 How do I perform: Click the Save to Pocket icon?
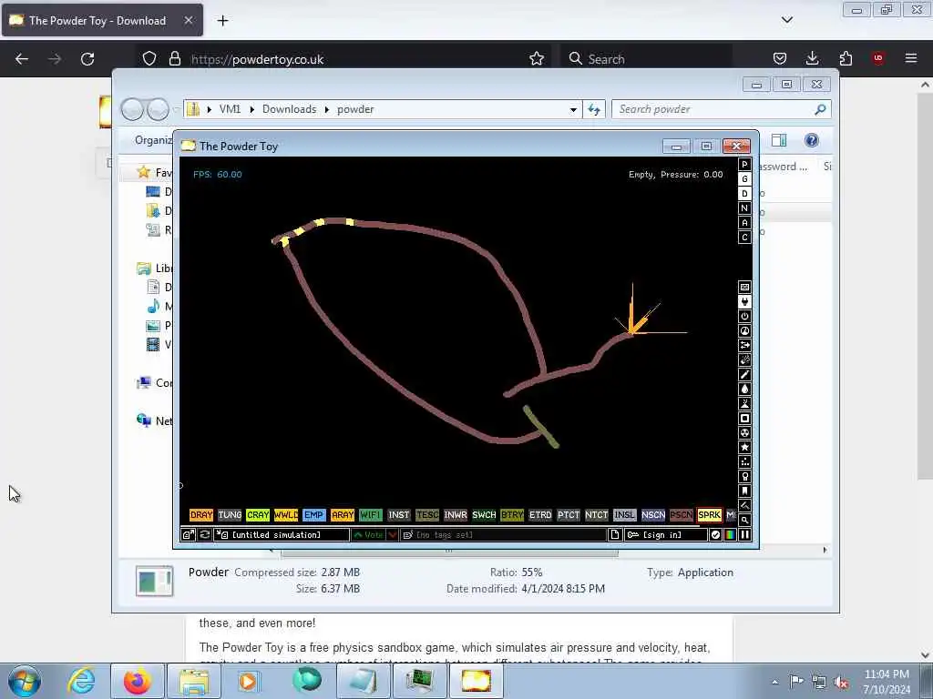click(780, 58)
